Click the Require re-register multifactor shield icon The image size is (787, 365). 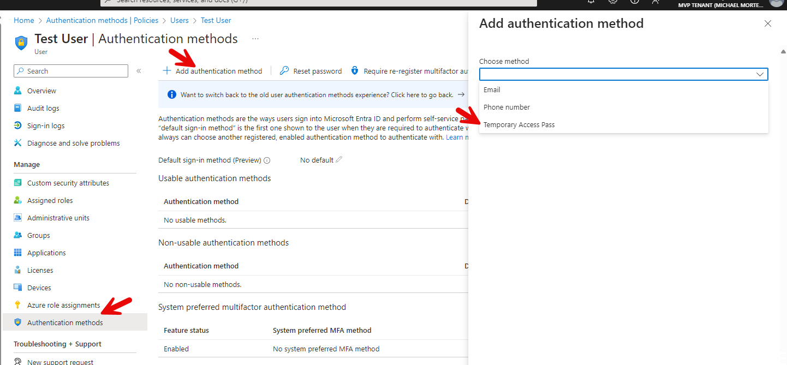355,71
